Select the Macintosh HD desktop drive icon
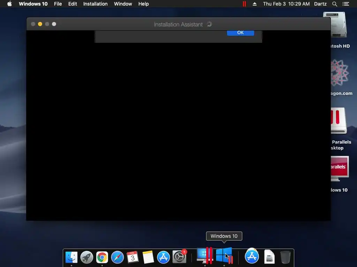 tap(339, 25)
